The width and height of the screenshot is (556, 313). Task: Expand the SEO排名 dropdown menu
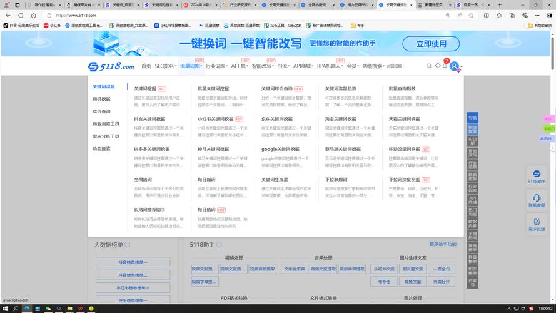(165, 66)
